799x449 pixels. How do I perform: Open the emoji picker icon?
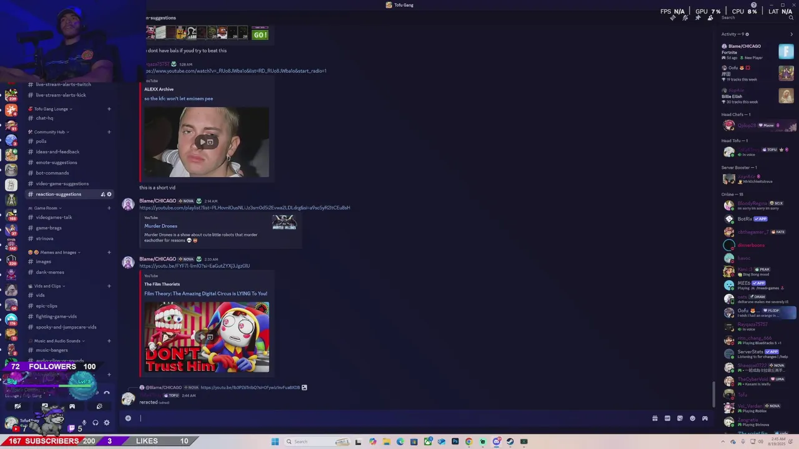point(692,418)
